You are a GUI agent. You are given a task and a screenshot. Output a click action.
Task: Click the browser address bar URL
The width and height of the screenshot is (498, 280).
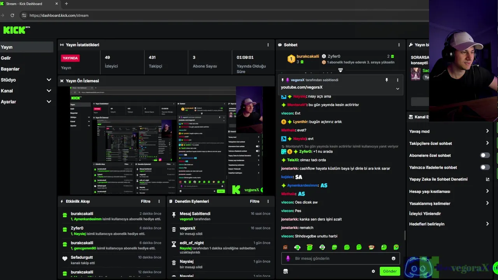(x=59, y=15)
